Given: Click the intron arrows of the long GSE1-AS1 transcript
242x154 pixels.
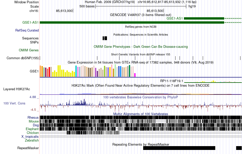Looking at the screenshot, I should pyautogui.click(x=233, y=22).
